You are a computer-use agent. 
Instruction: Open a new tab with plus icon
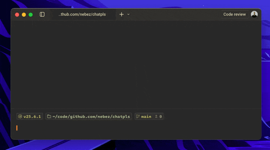(x=122, y=14)
